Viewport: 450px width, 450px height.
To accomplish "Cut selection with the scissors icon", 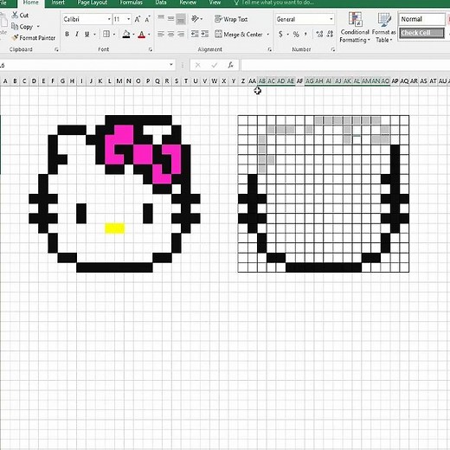I will pos(20,15).
